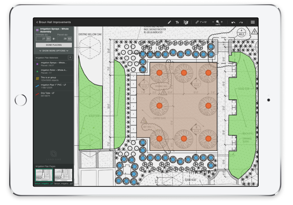Click EXISTNG WILLOW OAK plan label
Screen dimensions: 293x205
(90, 34)
